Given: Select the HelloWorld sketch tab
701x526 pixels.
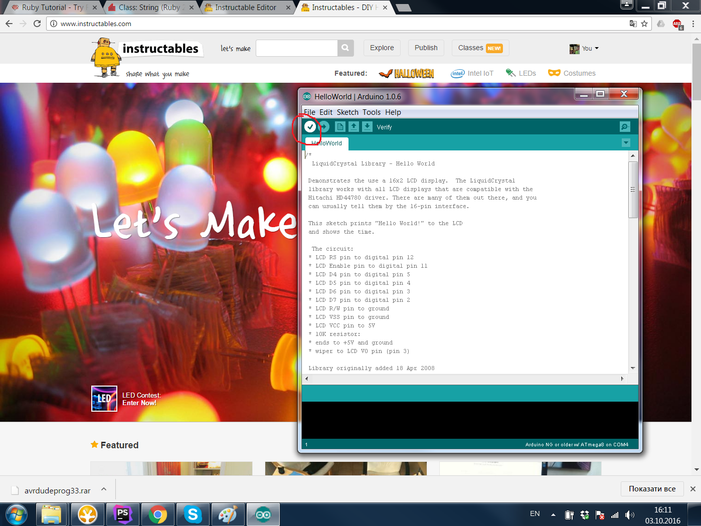Looking at the screenshot, I should click(x=326, y=143).
